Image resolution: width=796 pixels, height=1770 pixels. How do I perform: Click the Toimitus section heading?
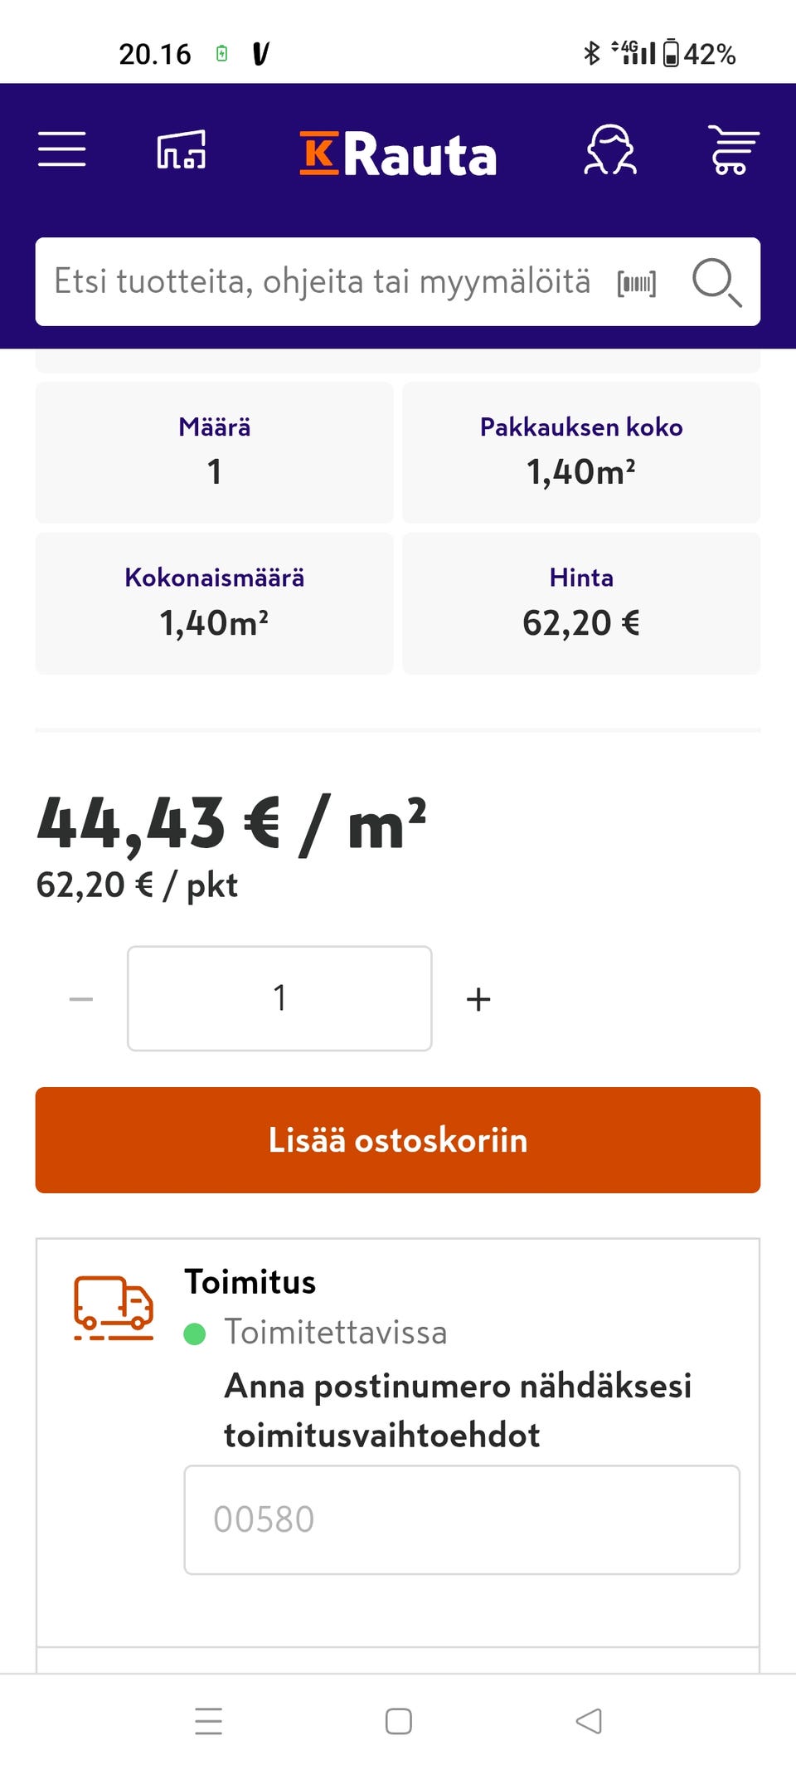[x=249, y=1282]
